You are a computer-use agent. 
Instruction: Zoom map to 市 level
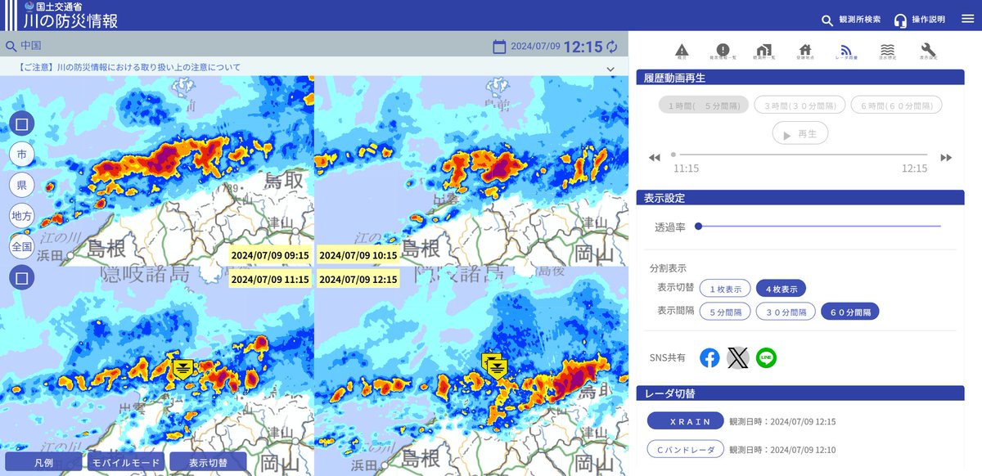(22, 155)
